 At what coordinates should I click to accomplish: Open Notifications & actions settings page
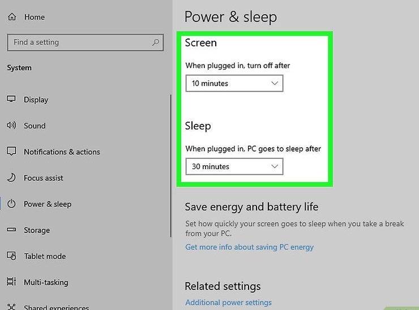pos(62,152)
